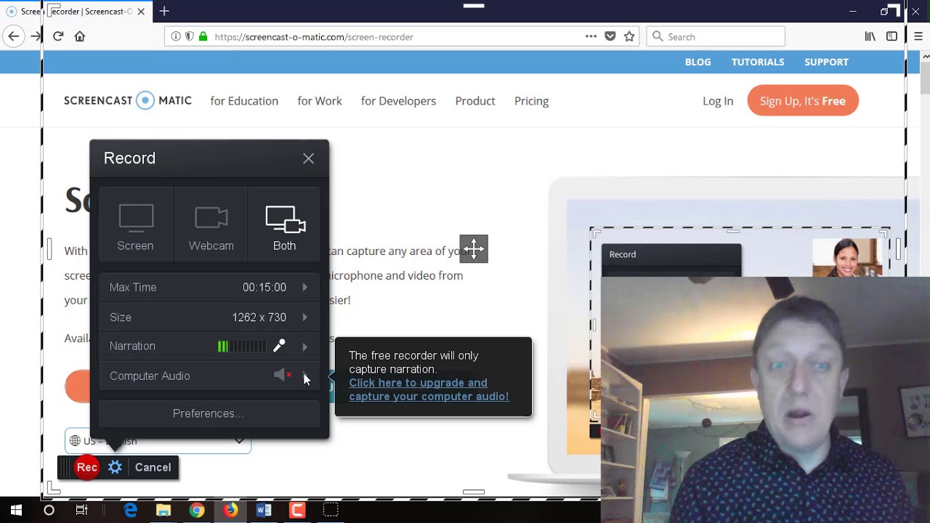Screen dimensions: 930x523
Task: Choose Both screen and webcam mode
Action: 285,224
